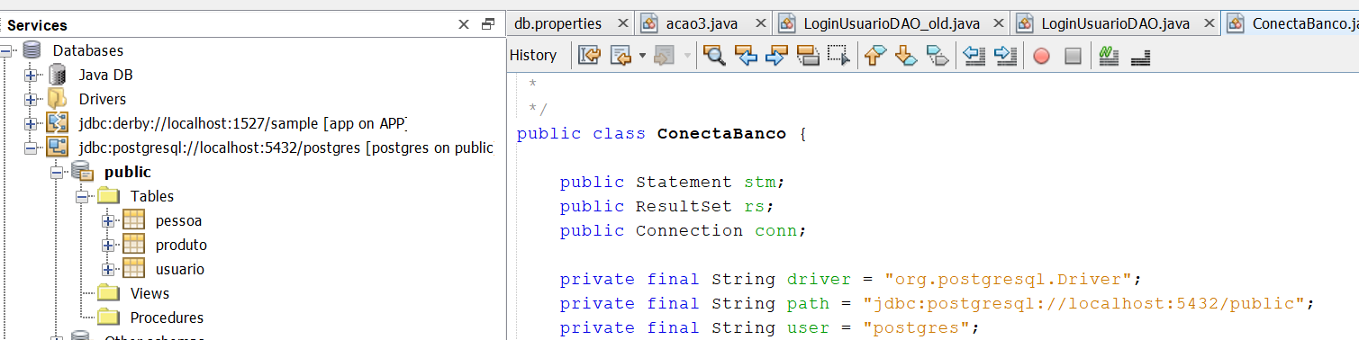This screenshot has height=340, width=1359.
Task: Click the Find Selection magnifier icon
Action: [x=714, y=56]
